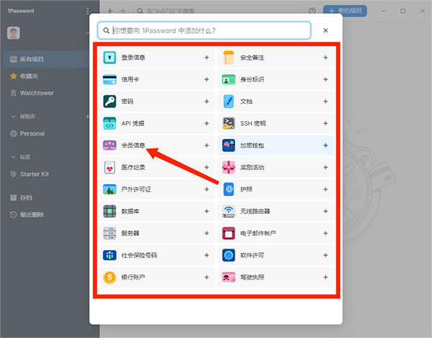432x338 pixels.
Task: Add a 登录信息 item with plus
Action: click(207, 58)
